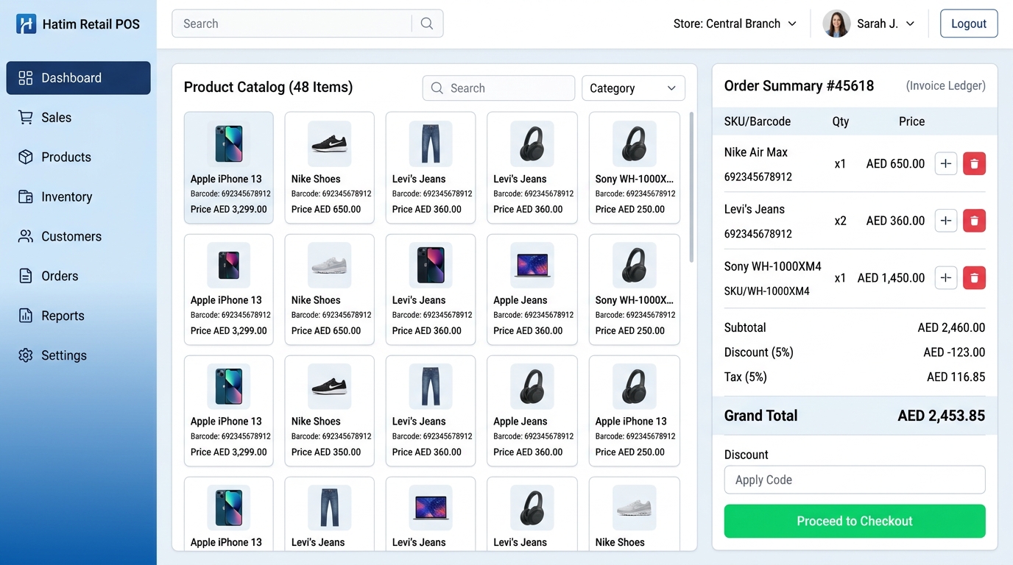This screenshot has height=565, width=1013.
Task: Click the Reports chart icon
Action: (x=26, y=316)
